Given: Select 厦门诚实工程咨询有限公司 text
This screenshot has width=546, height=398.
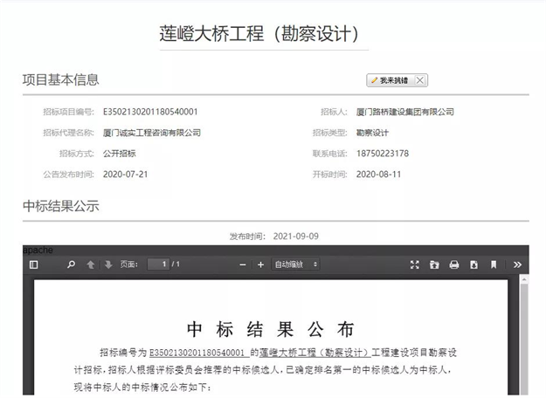Looking at the screenshot, I should click(x=152, y=133).
